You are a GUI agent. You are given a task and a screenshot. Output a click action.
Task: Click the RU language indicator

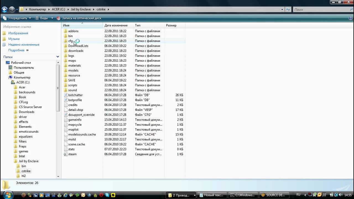(x=298, y=195)
